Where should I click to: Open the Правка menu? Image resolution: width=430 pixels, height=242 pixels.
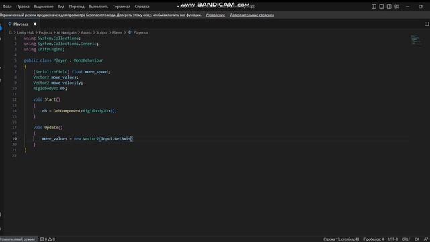(23, 7)
